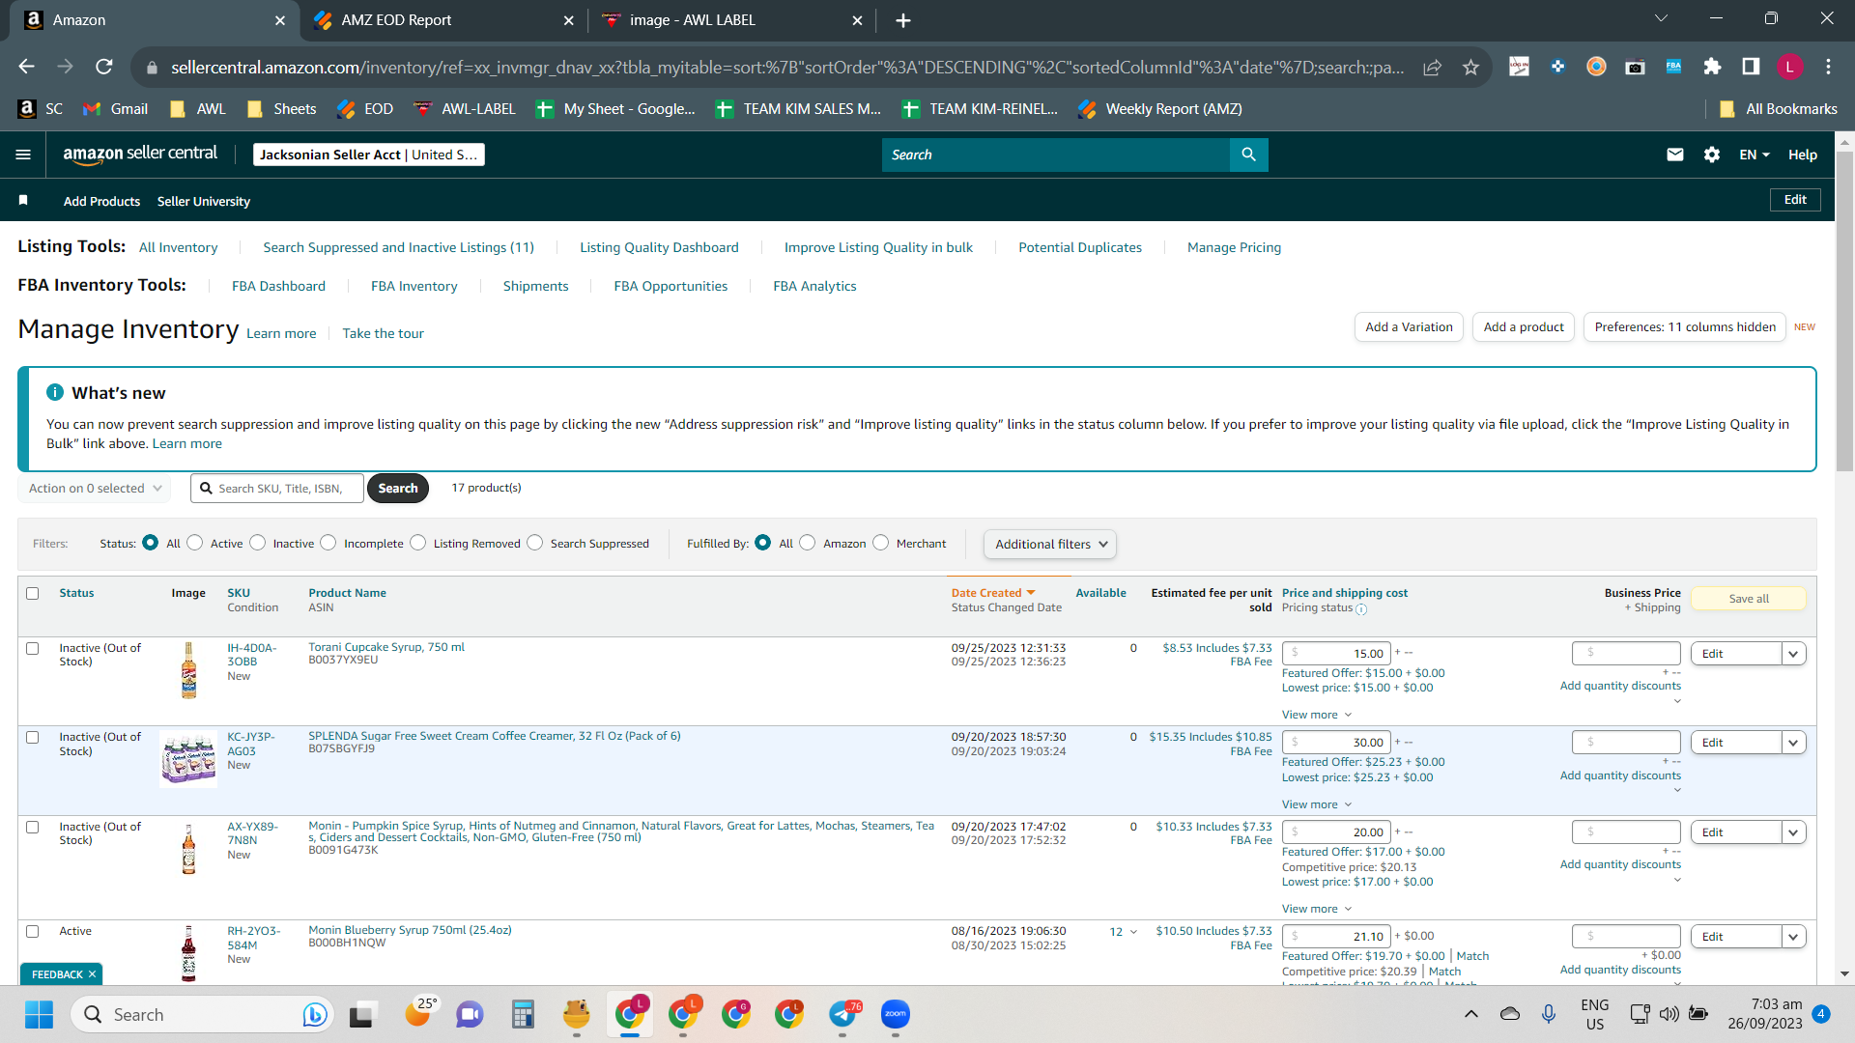Click the Save all button
Image resolution: width=1855 pixels, height=1043 pixels.
tap(1749, 599)
